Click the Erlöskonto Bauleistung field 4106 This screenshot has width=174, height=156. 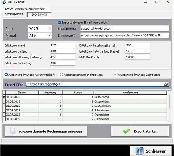[63, 63]
